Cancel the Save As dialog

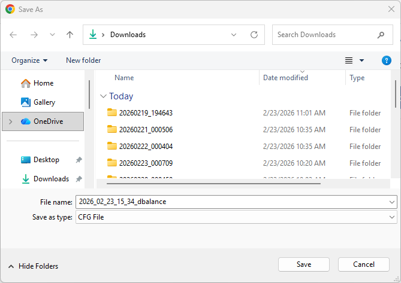(x=363, y=264)
